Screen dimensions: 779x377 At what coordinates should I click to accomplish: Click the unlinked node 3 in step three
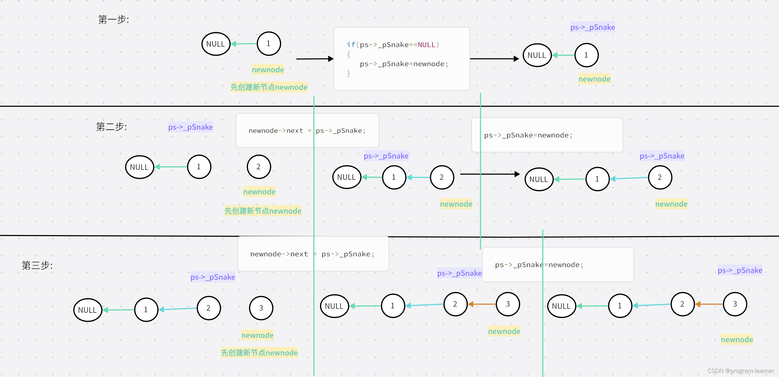(x=261, y=308)
